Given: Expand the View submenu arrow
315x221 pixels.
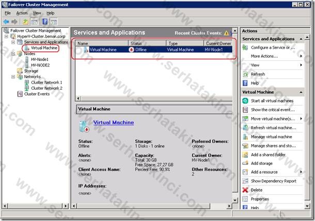Looking at the screenshot, I should click(301, 65).
